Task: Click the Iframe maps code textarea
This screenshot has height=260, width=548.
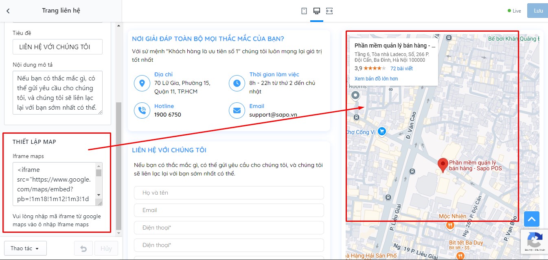Action: pyautogui.click(x=57, y=184)
